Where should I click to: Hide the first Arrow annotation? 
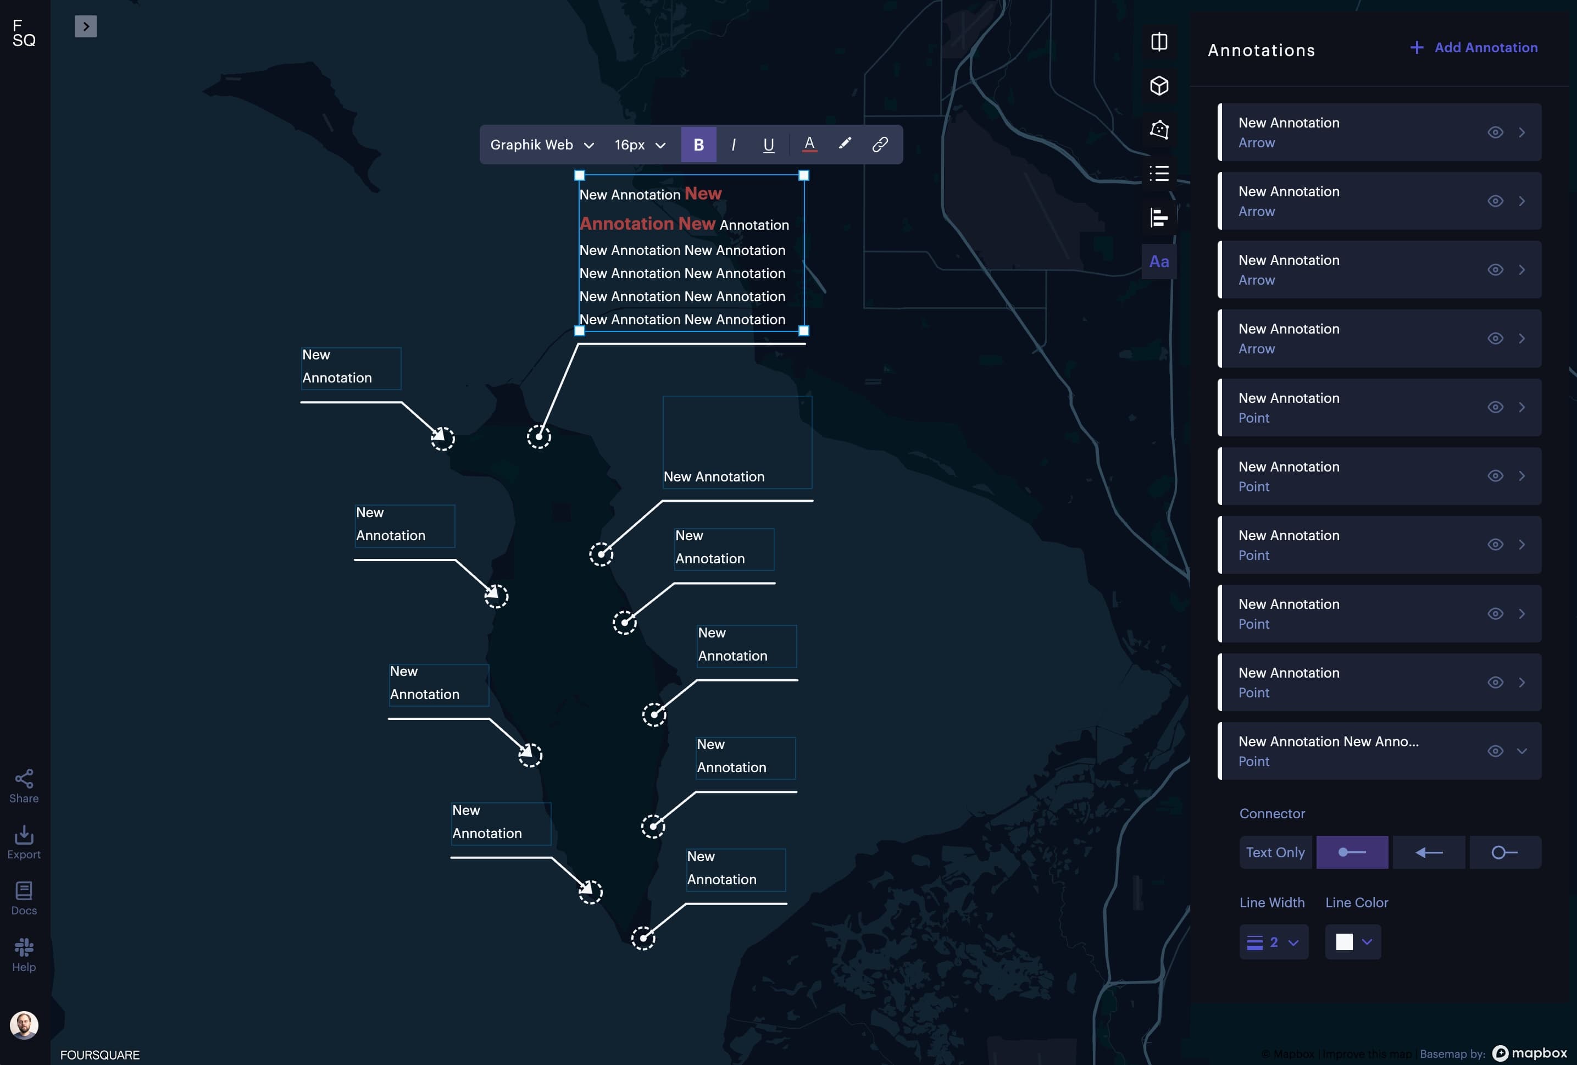click(x=1495, y=132)
